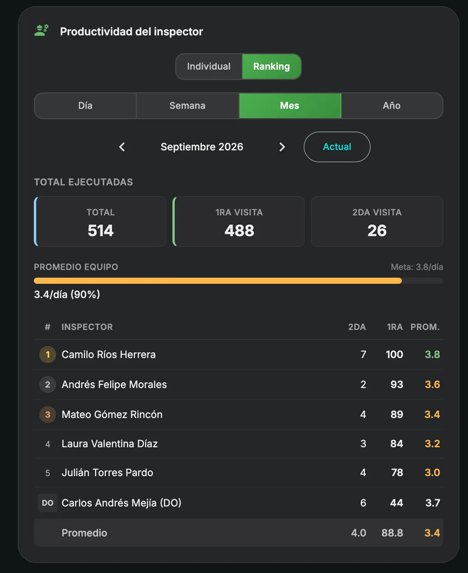Click the Septiembre 2026 period label
468x573 pixels.
[x=202, y=147]
